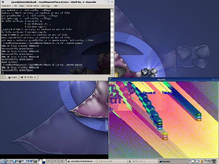Click the Konsole window menu icon

pyautogui.click(x=3, y=2)
